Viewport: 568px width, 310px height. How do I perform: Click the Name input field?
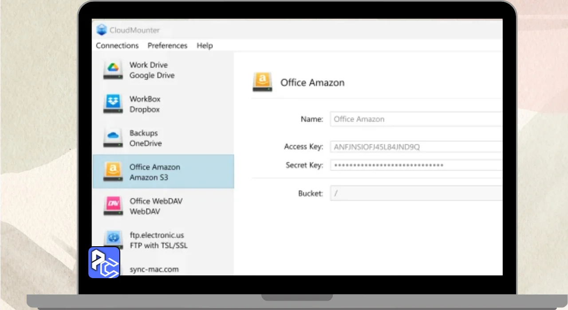coord(416,119)
